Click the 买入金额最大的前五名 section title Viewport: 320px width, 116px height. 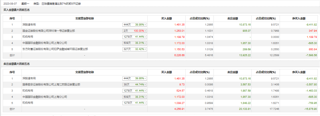click(16, 10)
